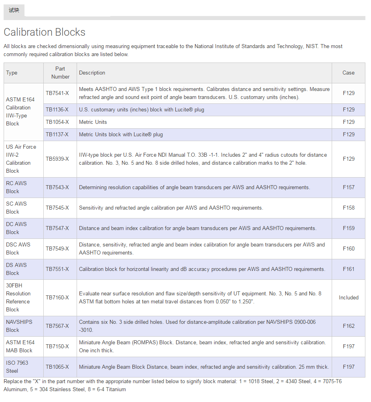Click the ASTM E164 MAB Block type
The width and height of the screenshot is (371, 402).
coord(20,347)
